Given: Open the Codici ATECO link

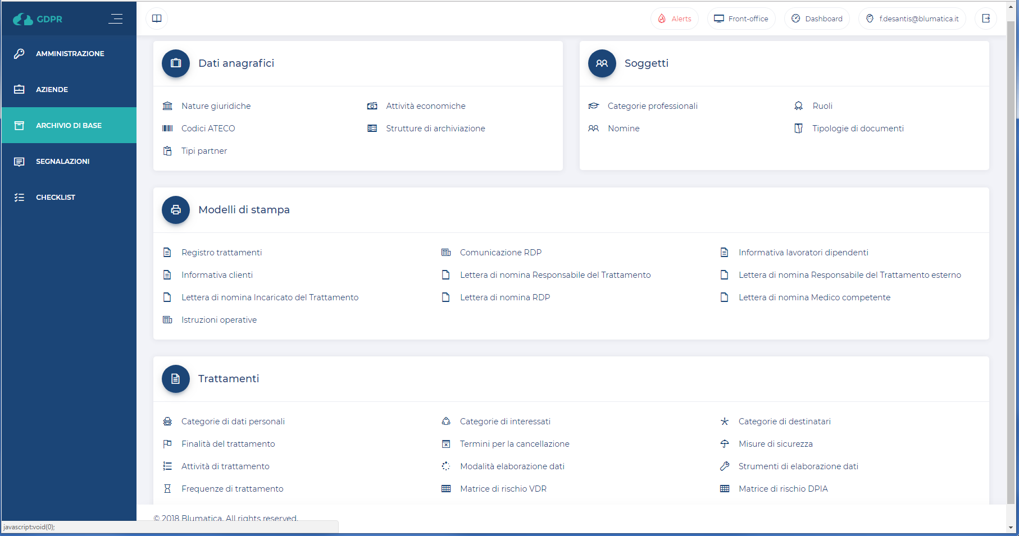Looking at the screenshot, I should tap(208, 129).
